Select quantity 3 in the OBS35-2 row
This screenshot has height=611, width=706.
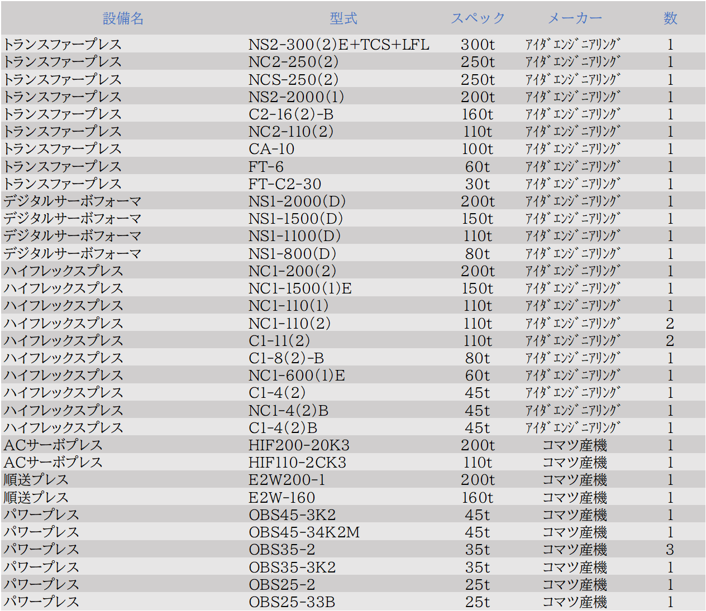[x=670, y=550]
